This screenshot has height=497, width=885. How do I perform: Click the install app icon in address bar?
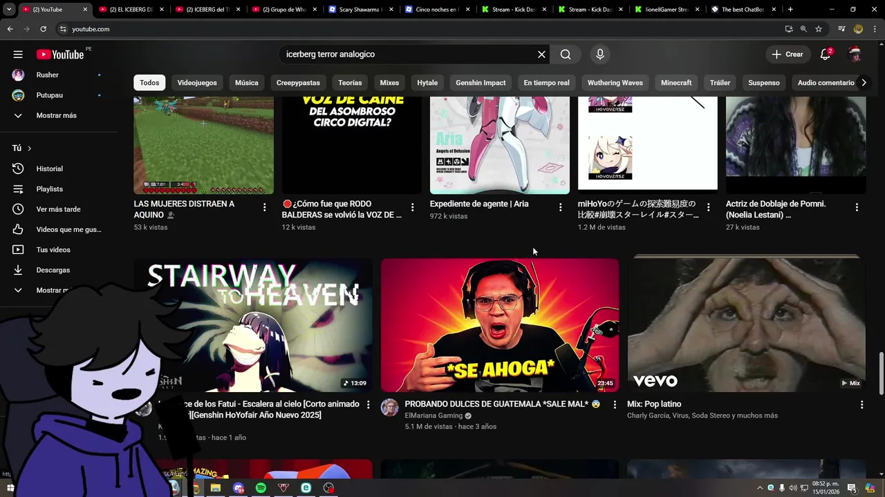click(x=789, y=29)
